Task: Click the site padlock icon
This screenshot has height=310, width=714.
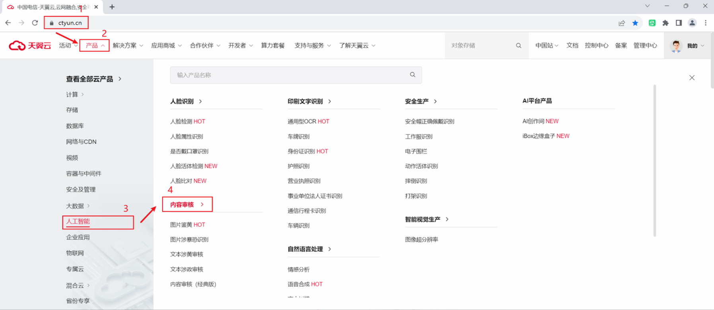Action: 52,23
